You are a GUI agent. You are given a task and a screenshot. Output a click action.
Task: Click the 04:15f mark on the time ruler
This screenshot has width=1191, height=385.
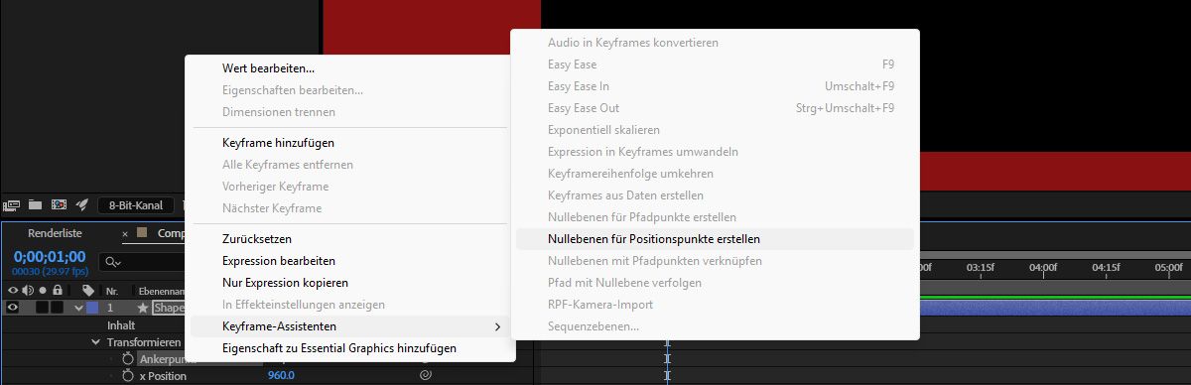[x=1107, y=267]
